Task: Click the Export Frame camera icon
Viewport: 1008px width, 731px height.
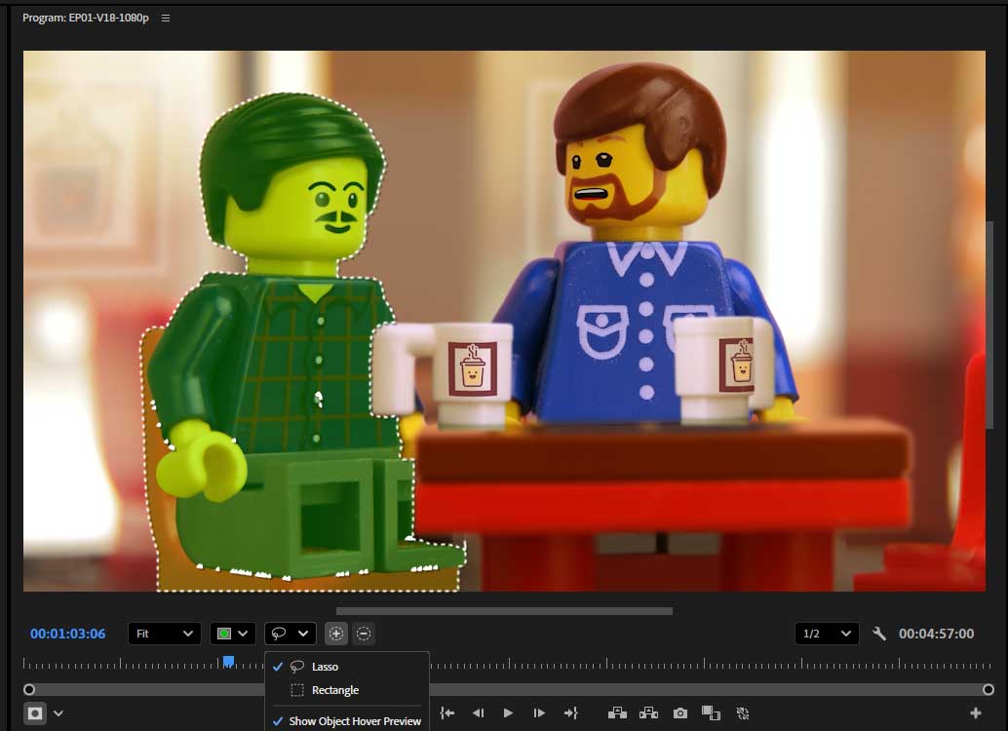Action: point(680,713)
